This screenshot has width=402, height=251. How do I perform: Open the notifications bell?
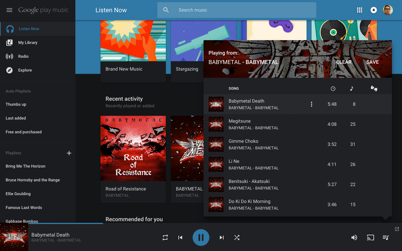click(373, 10)
